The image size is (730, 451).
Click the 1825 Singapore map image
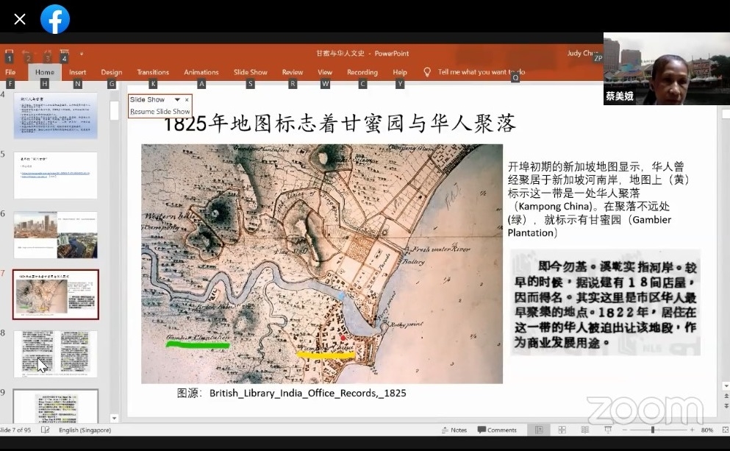[x=322, y=263]
